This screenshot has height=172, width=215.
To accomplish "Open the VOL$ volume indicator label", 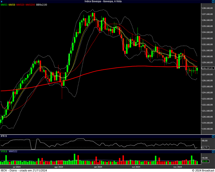I will [4, 151].
